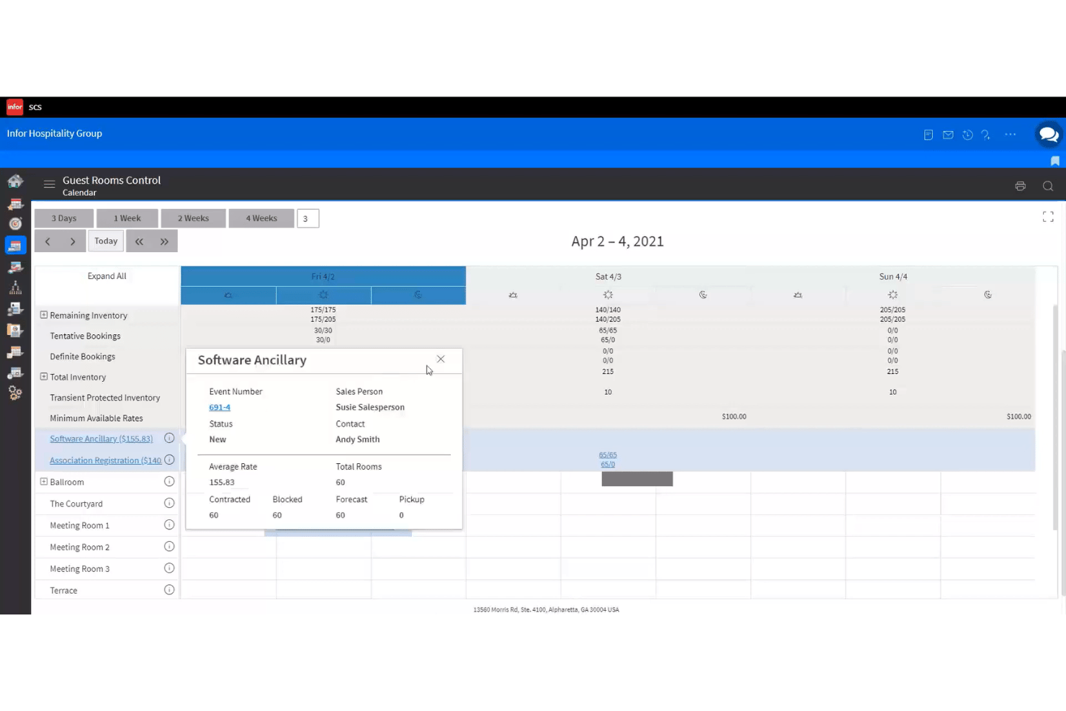Viewport: 1066px width, 711px height.
Task: Show info for the Software Ancillary row
Action: coord(169,438)
